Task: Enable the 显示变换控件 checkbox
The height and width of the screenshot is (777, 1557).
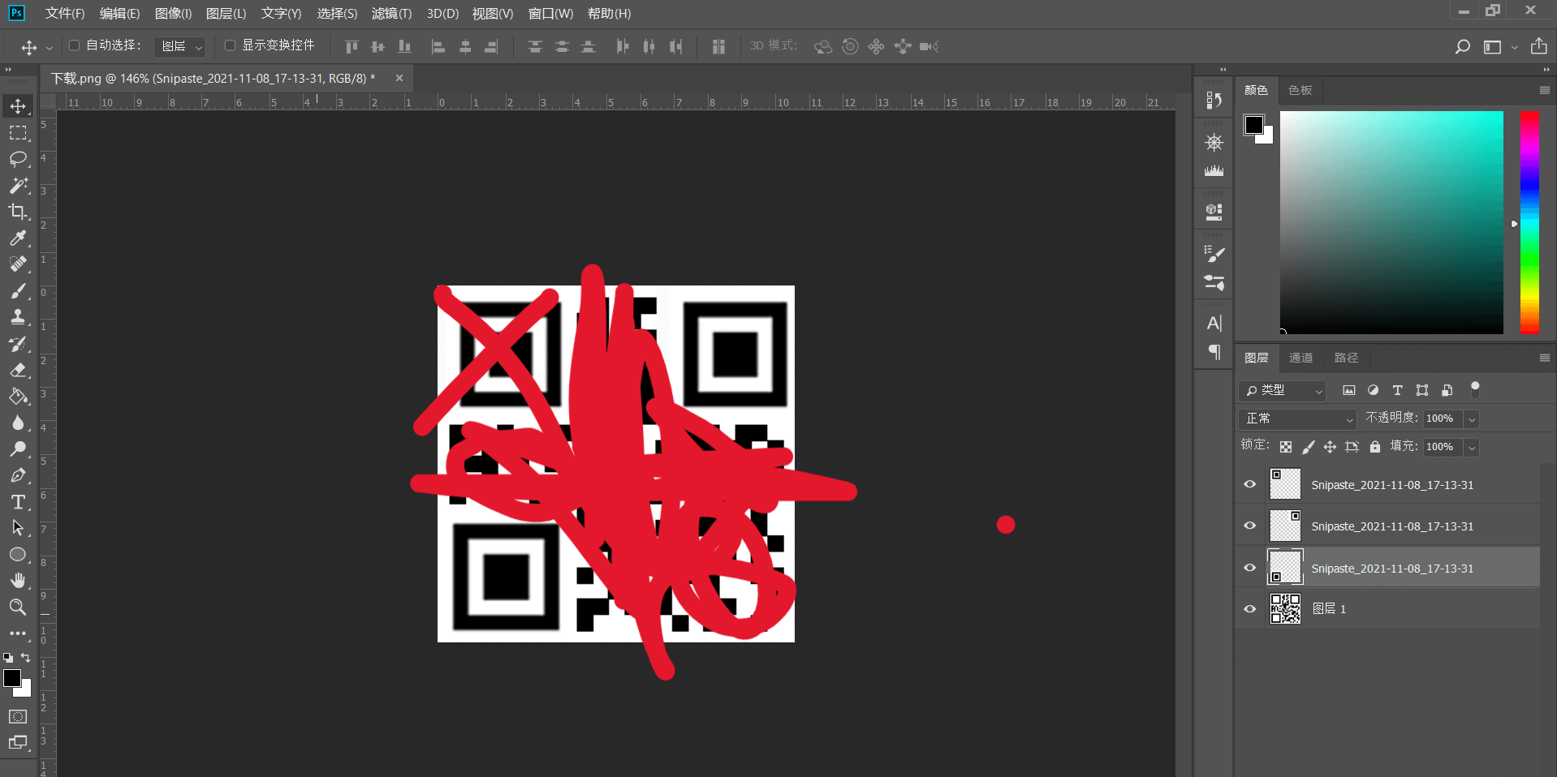Action: [x=230, y=45]
